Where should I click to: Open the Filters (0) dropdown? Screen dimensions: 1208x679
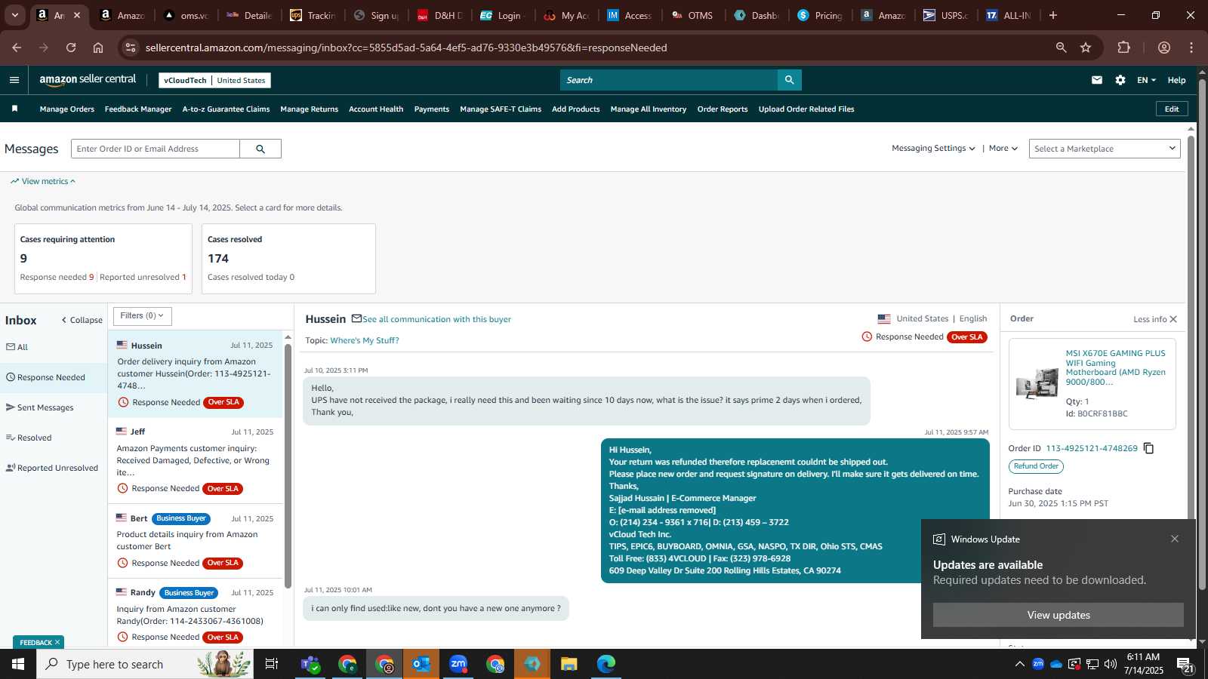click(x=142, y=316)
